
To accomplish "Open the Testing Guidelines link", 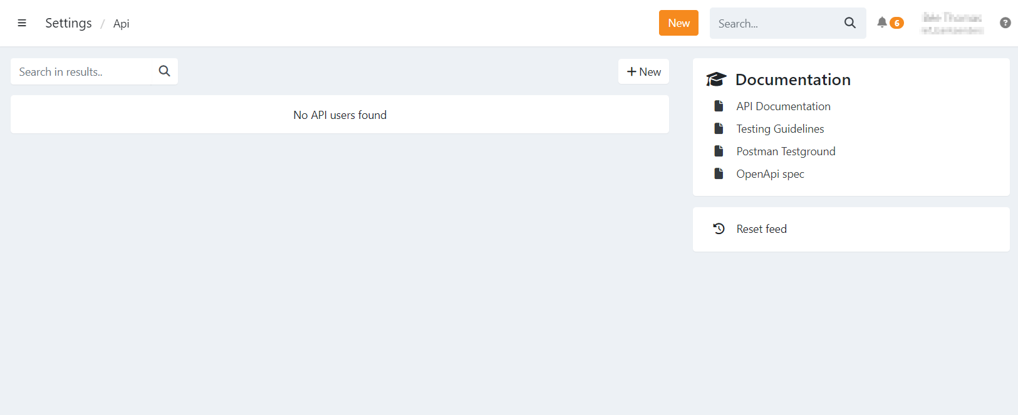I will point(780,129).
